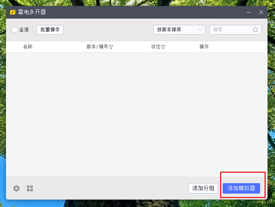Filter by 版本/编号 funnel icon
This screenshot has height=207, width=275.
click(111, 47)
